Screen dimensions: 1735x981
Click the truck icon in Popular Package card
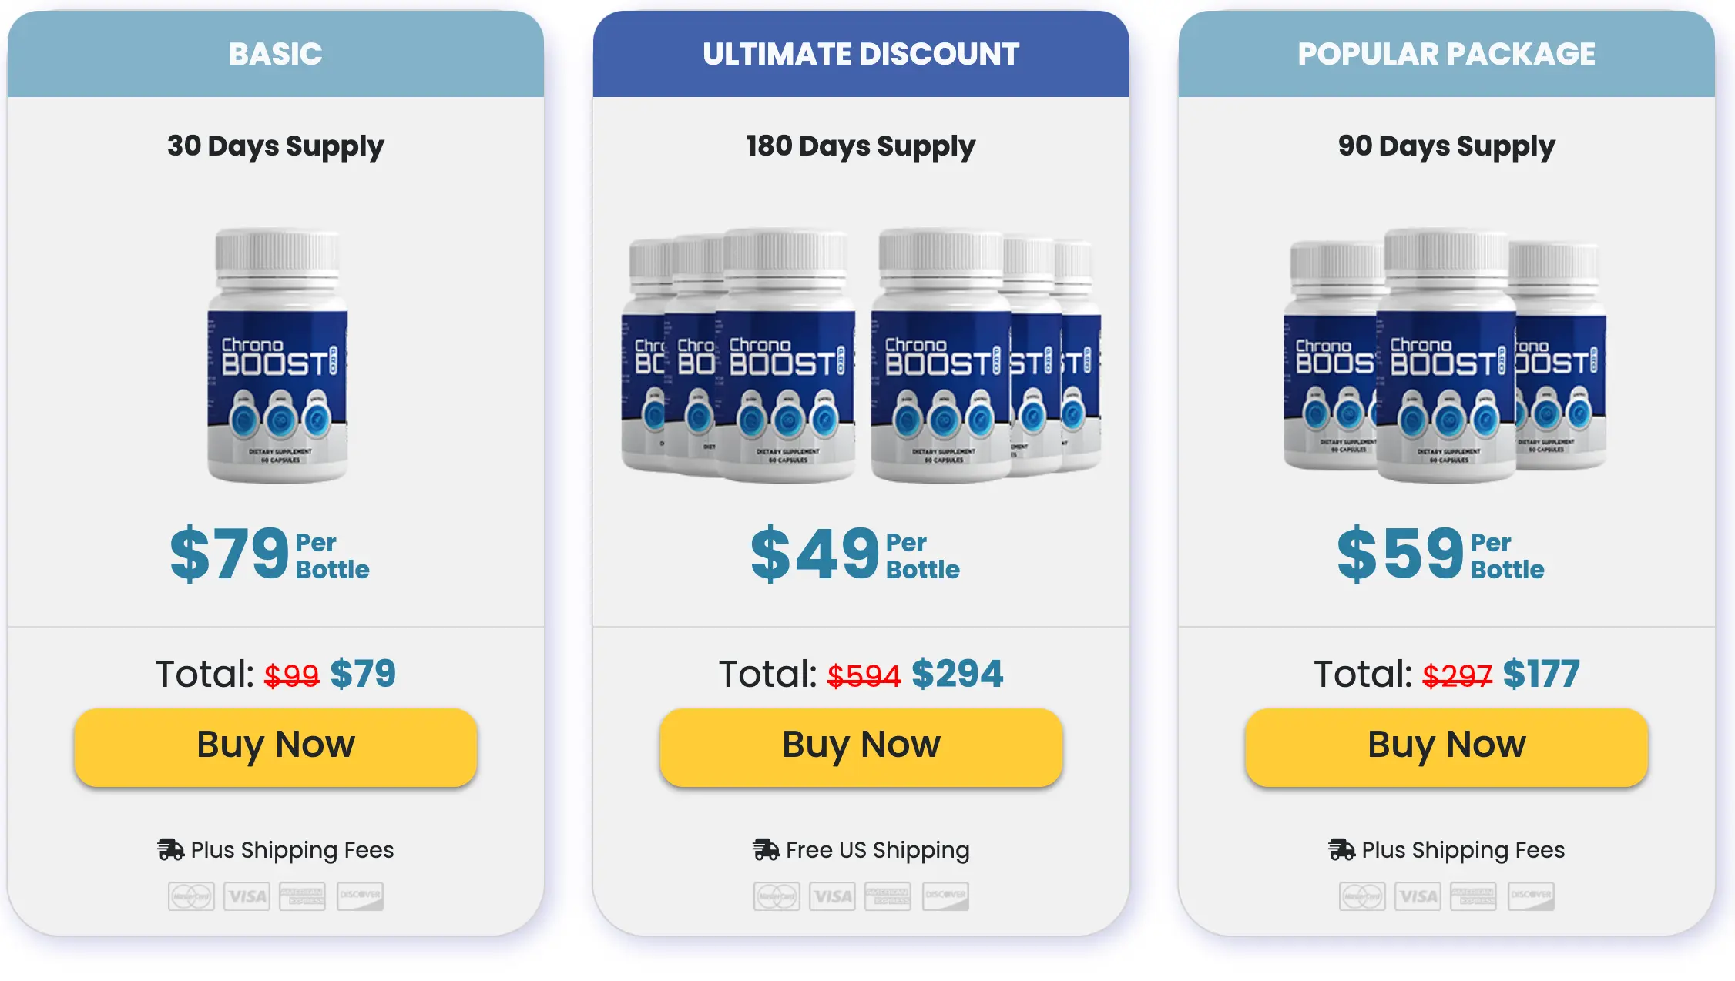[x=1344, y=850]
